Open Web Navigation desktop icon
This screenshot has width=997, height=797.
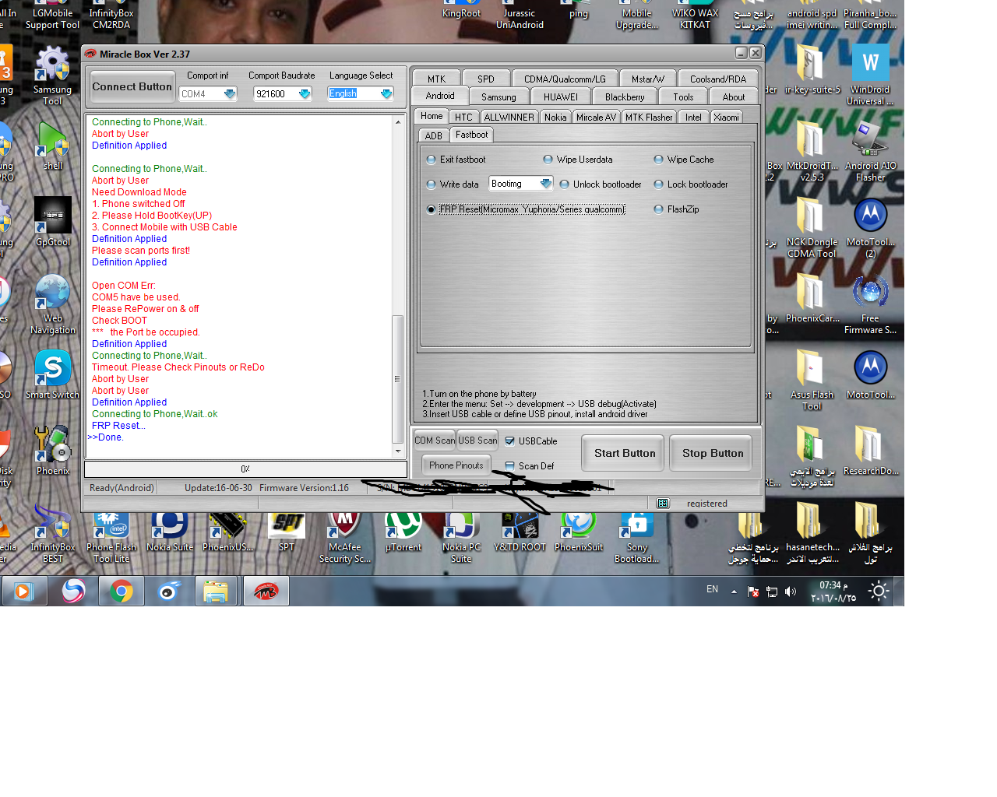pos(53,304)
